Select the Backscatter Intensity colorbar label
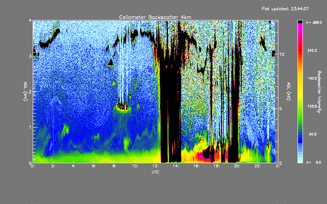Image resolution: width=327 pixels, height=204 pixels. click(319, 92)
